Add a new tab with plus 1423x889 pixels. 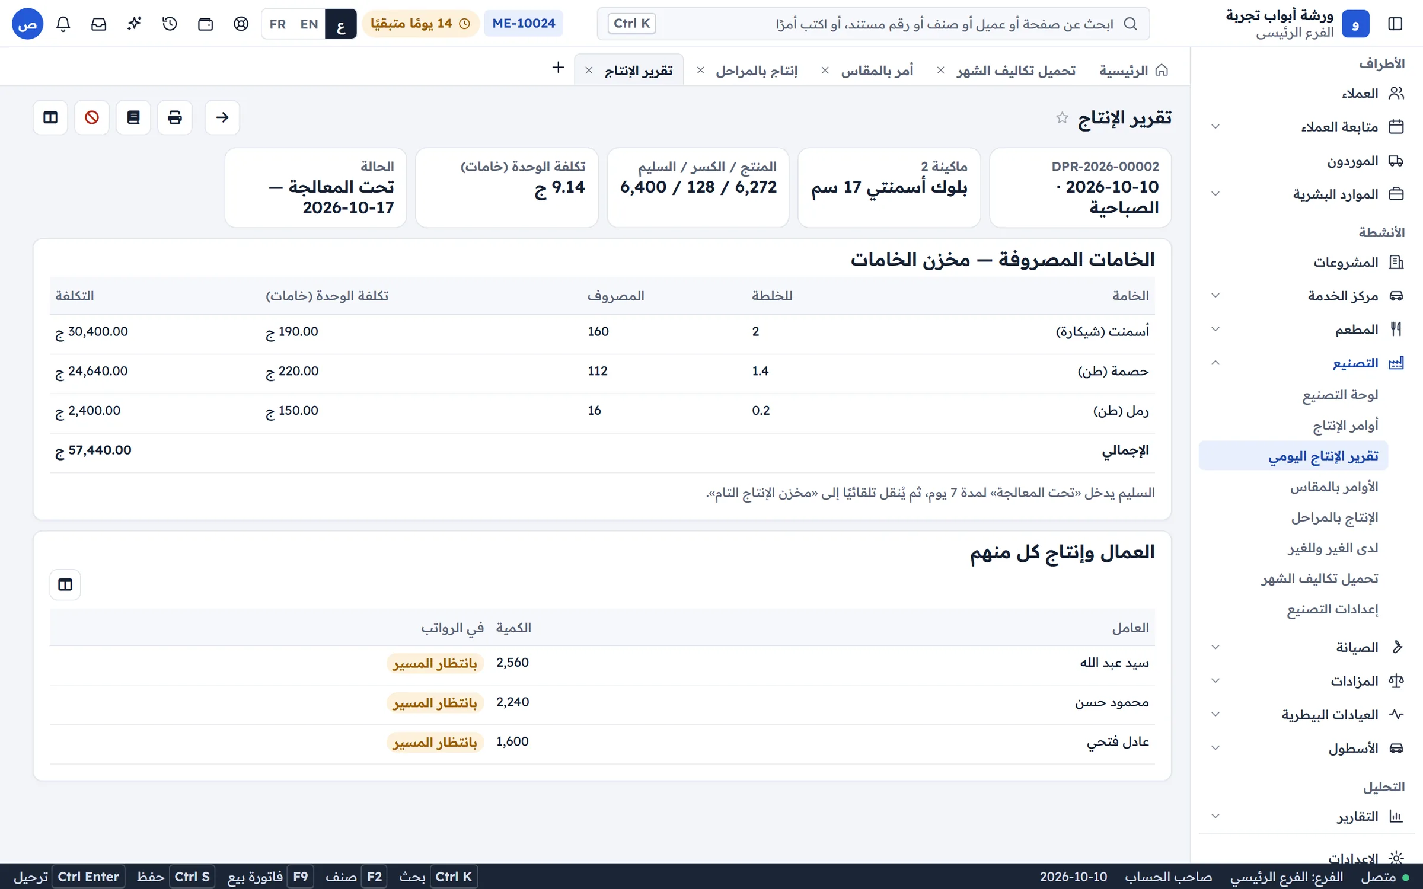(558, 68)
